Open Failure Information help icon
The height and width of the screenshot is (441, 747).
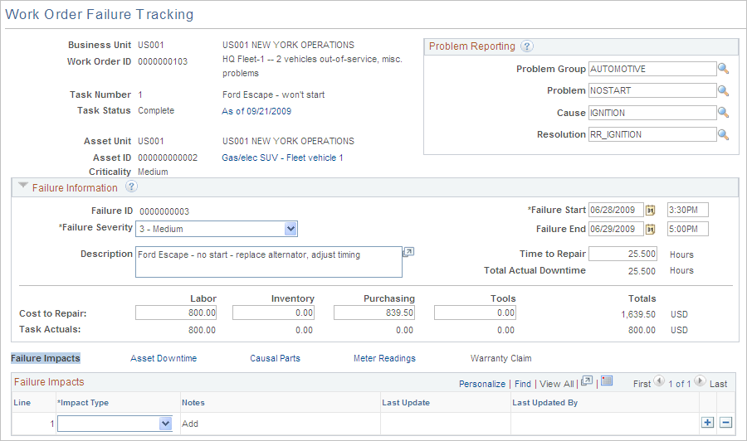click(x=131, y=187)
